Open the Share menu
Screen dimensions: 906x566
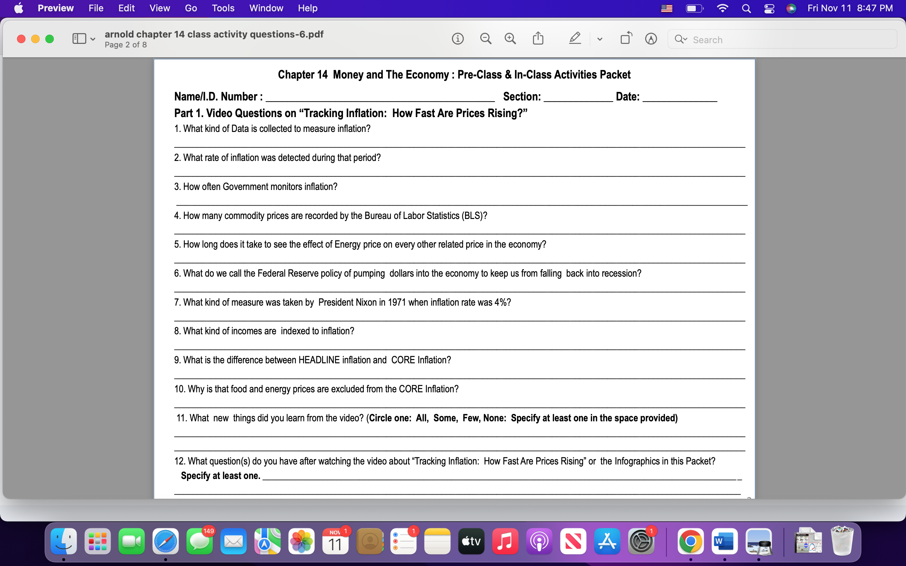pos(538,38)
